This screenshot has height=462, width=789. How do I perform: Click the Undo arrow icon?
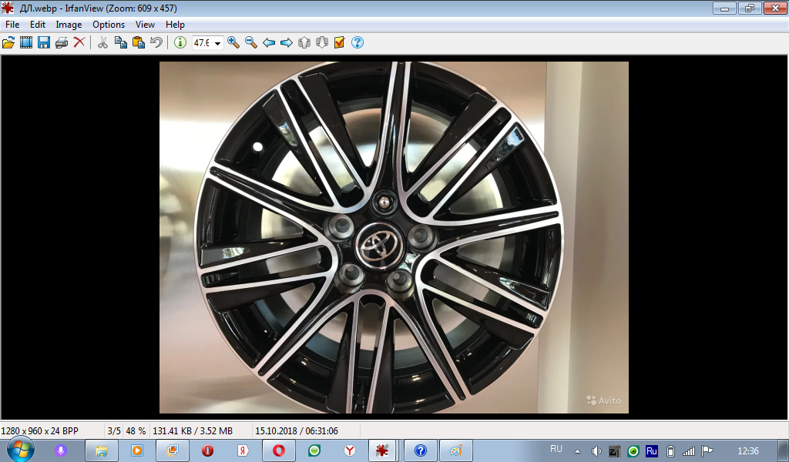pyautogui.click(x=156, y=42)
